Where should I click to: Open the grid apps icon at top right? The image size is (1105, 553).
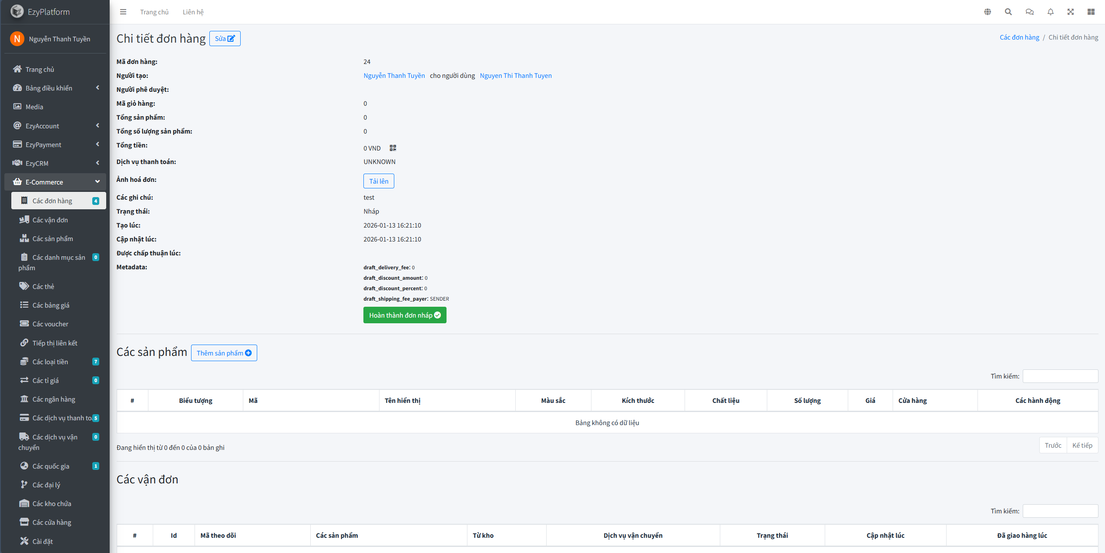[x=1091, y=12]
